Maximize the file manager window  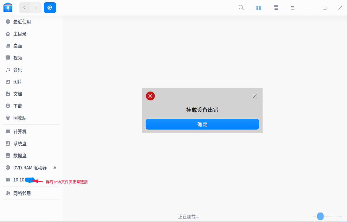click(x=325, y=8)
